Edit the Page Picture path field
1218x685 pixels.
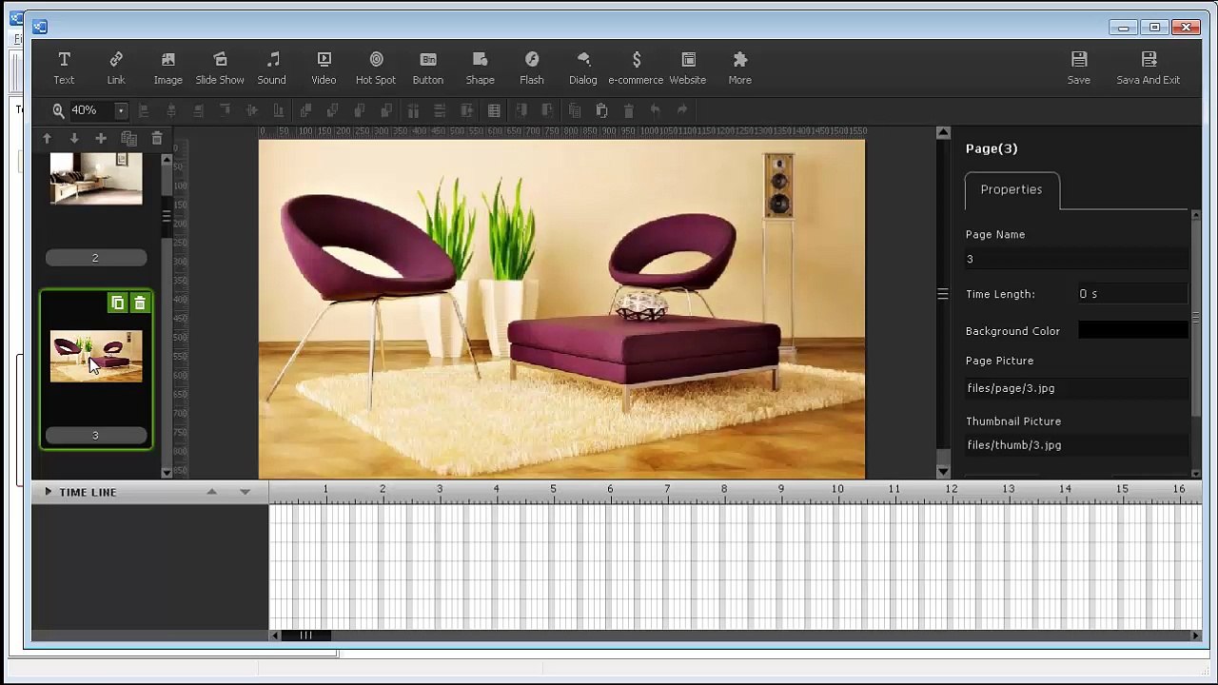click(x=1076, y=388)
